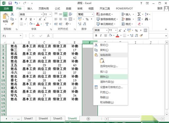Click the Clear eraser icon in ribbon

(x=139, y=24)
